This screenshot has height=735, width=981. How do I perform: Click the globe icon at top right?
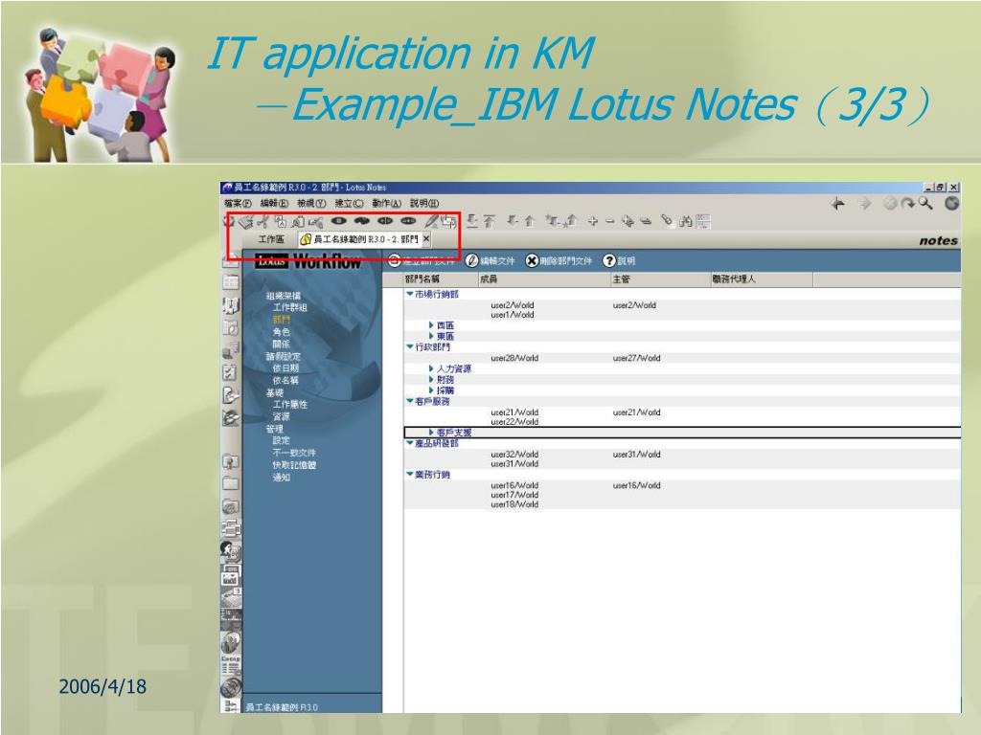[951, 203]
